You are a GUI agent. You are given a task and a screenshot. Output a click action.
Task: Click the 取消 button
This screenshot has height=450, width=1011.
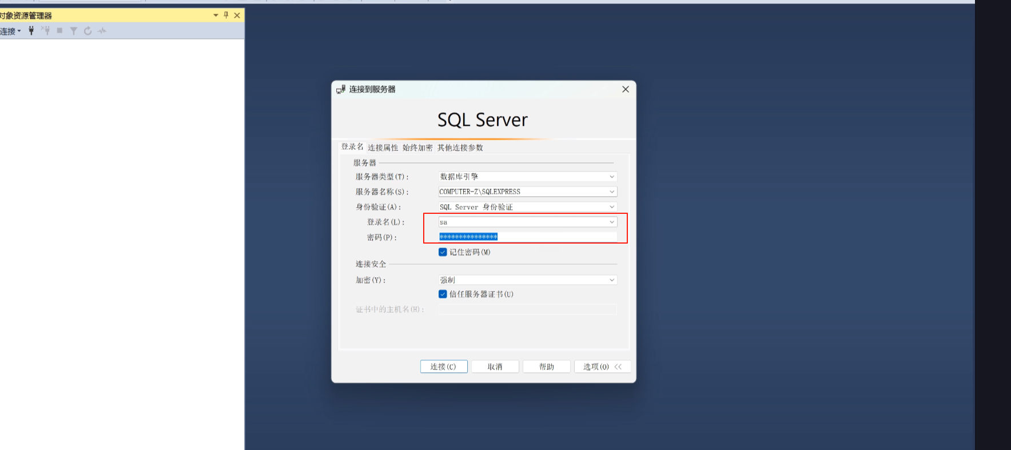[x=495, y=367]
